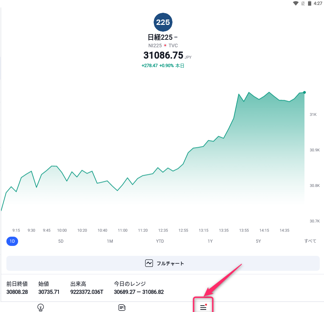
Task: Click the 30.8K price axis label
Action: [315, 185]
